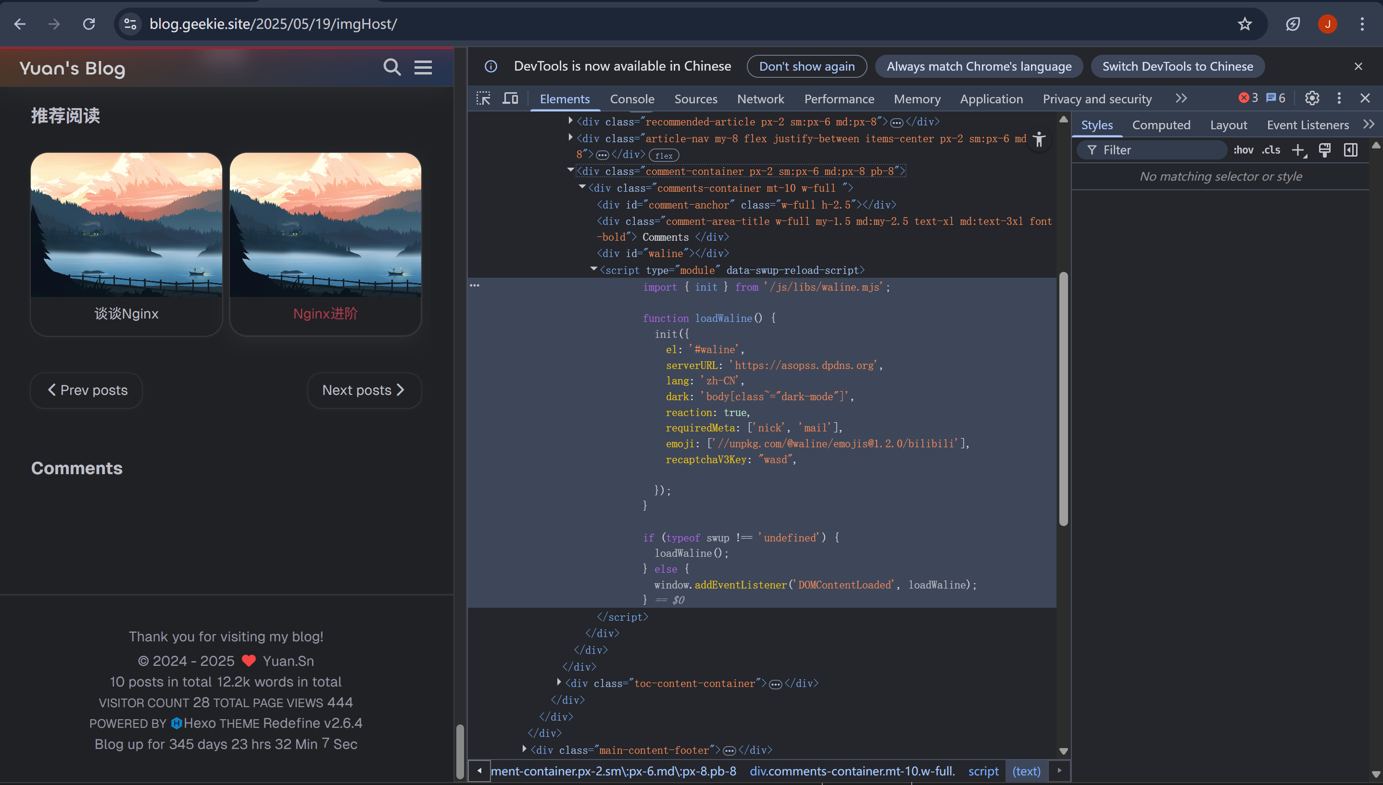
Task: Click the Elements panel vertical scrollbar thumb
Action: coord(1063,399)
